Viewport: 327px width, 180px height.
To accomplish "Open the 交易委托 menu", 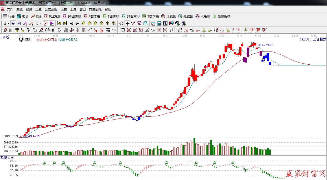I will 95,9.
